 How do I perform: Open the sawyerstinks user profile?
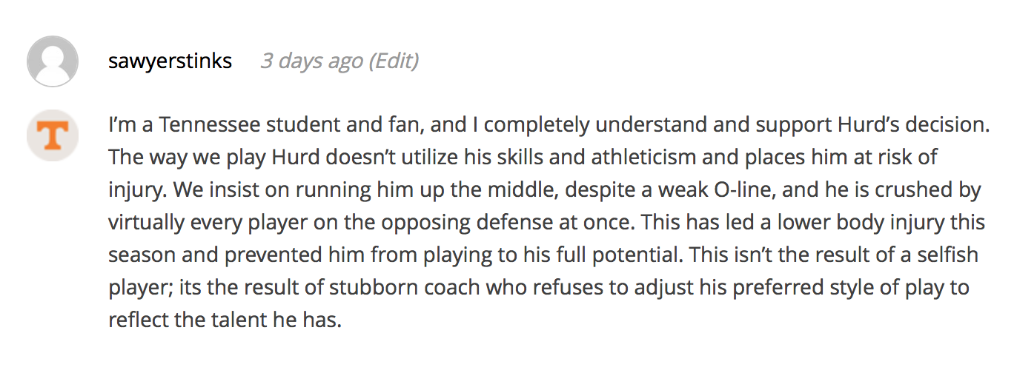click(x=170, y=61)
